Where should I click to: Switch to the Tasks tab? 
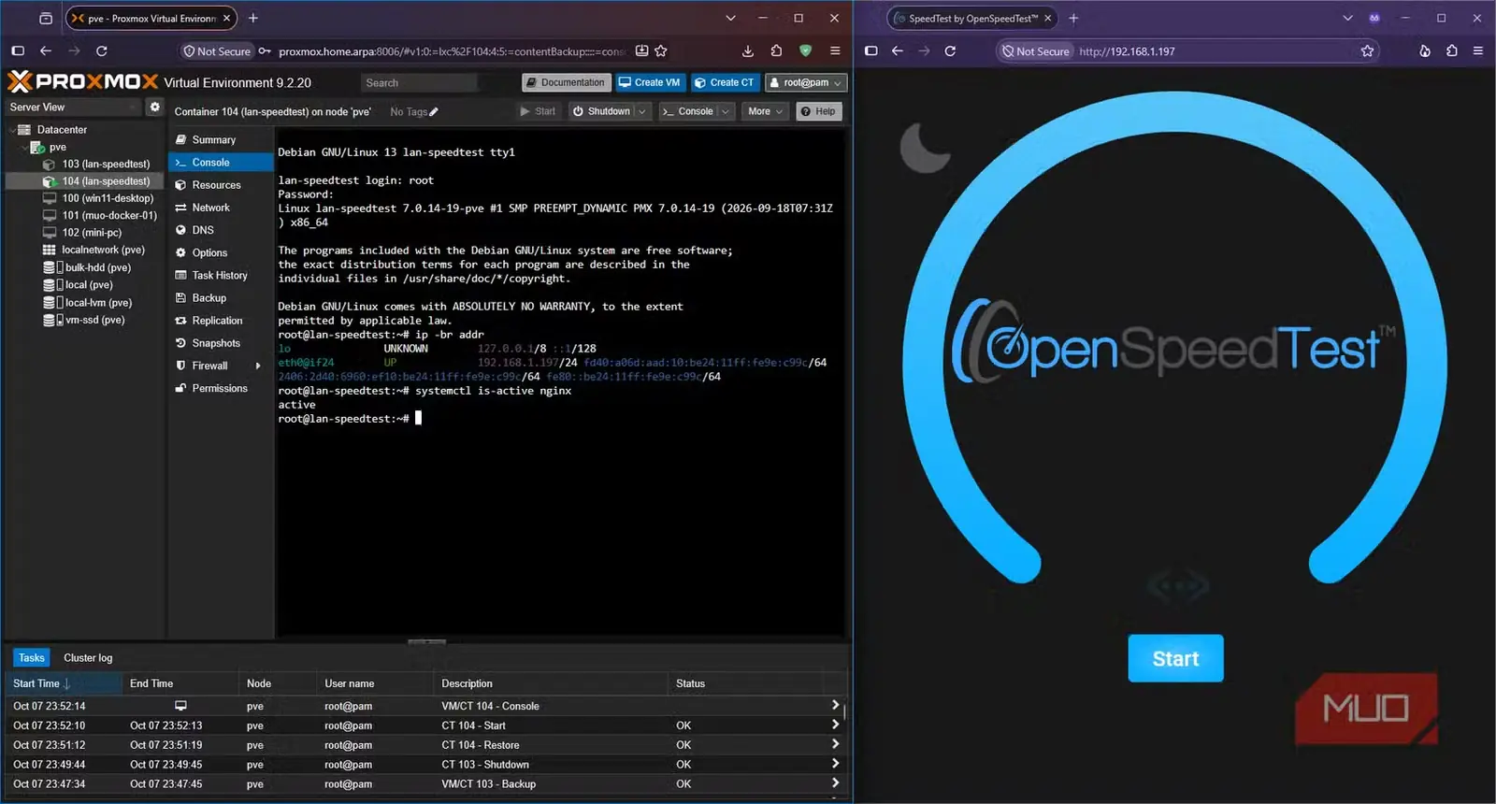coord(31,658)
